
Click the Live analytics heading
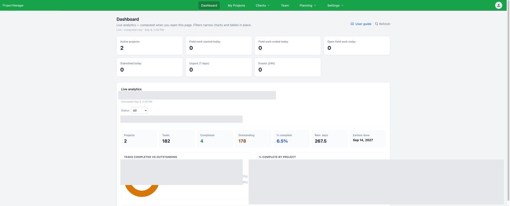tap(131, 89)
